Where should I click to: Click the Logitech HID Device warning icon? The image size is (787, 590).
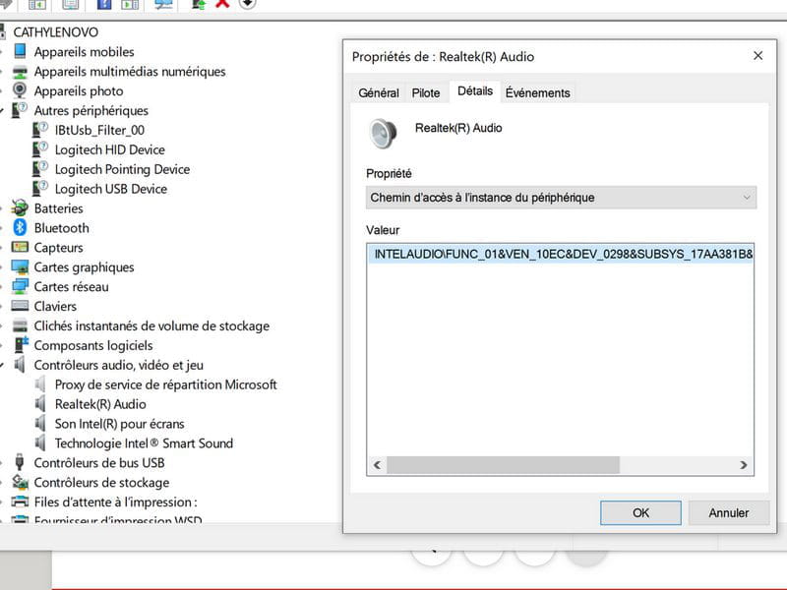pos(40,149)
